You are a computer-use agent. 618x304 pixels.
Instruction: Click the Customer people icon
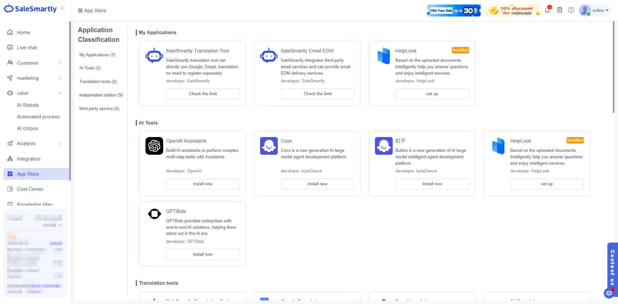pyautogui.click(x=10, y=63)
